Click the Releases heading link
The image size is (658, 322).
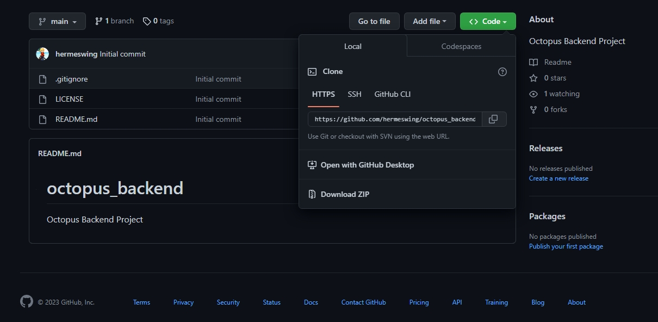coord(546,148)
